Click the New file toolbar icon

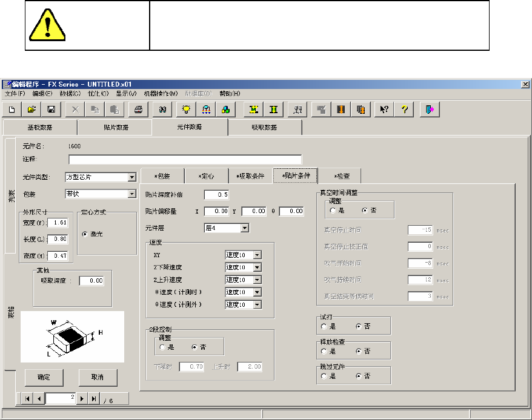[12, 109]
